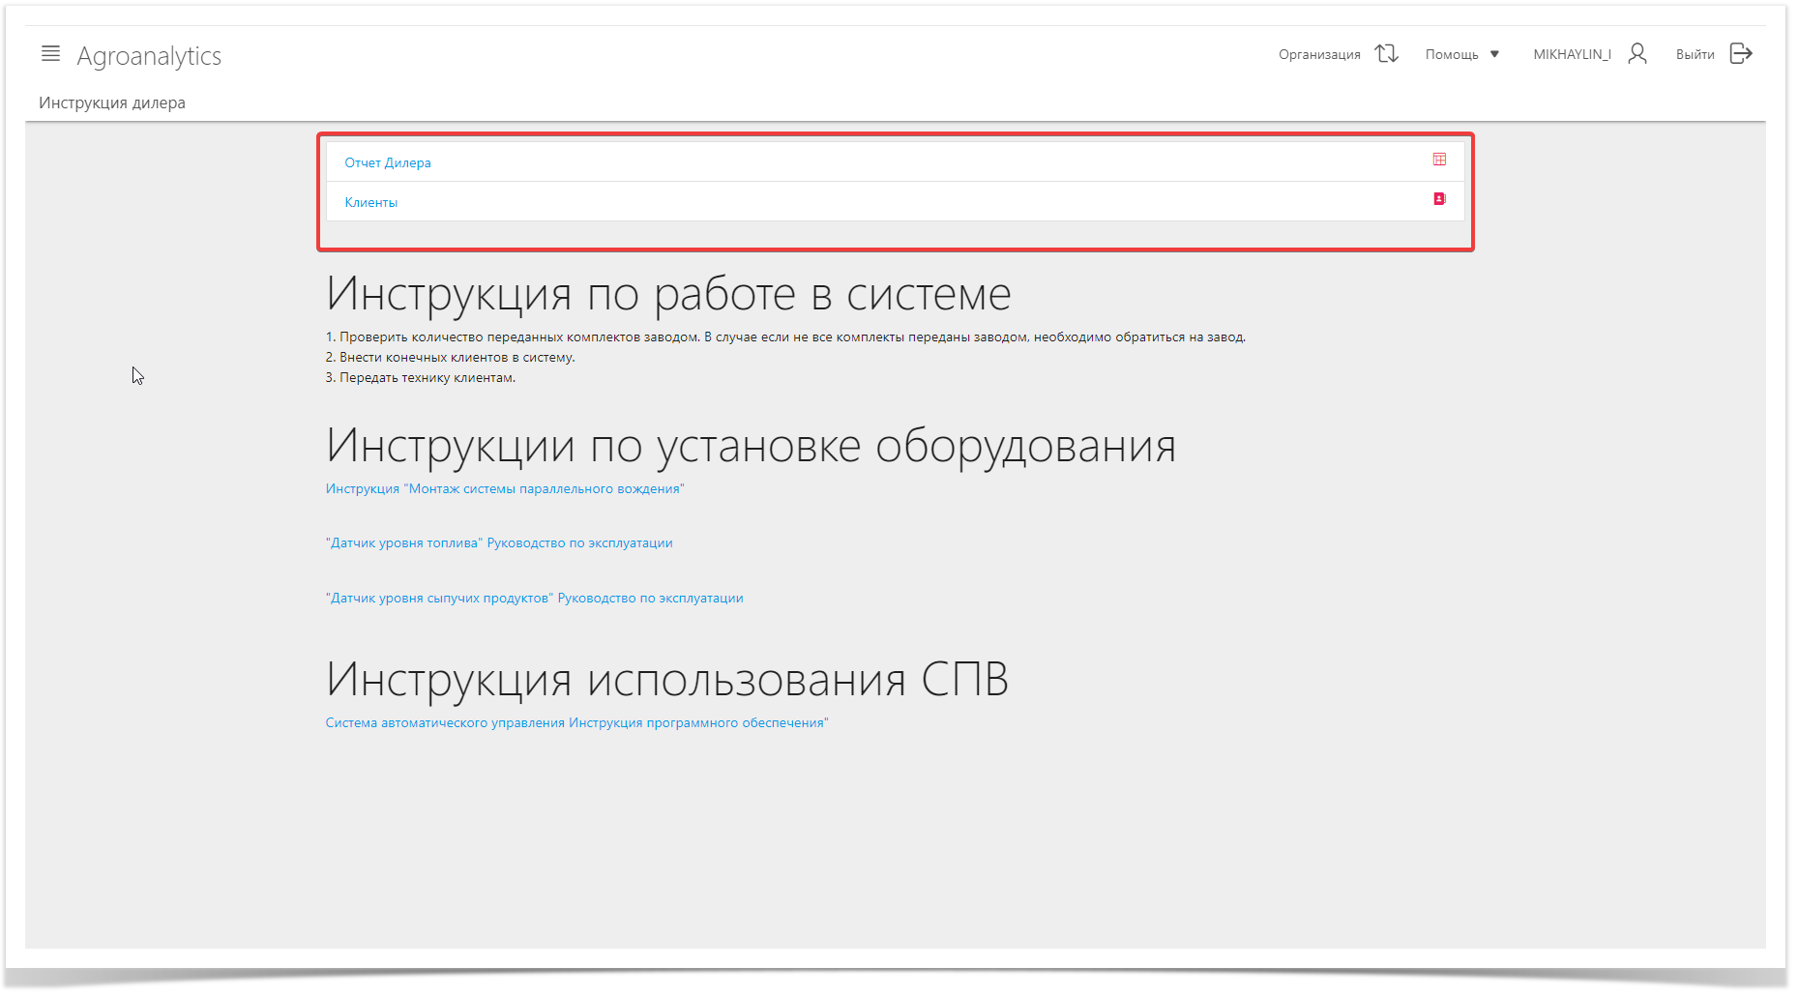Open the hamburger navigation menu

(x=50, y=54)
